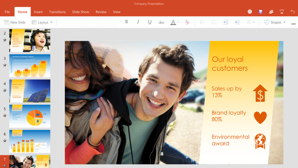Expand the alignment dropdown arrow
Viewport: 298px width, 168px height.
coord(254,22)
